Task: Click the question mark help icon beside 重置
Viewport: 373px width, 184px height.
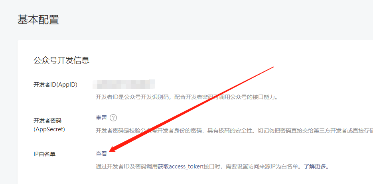Action: [113, 118]
